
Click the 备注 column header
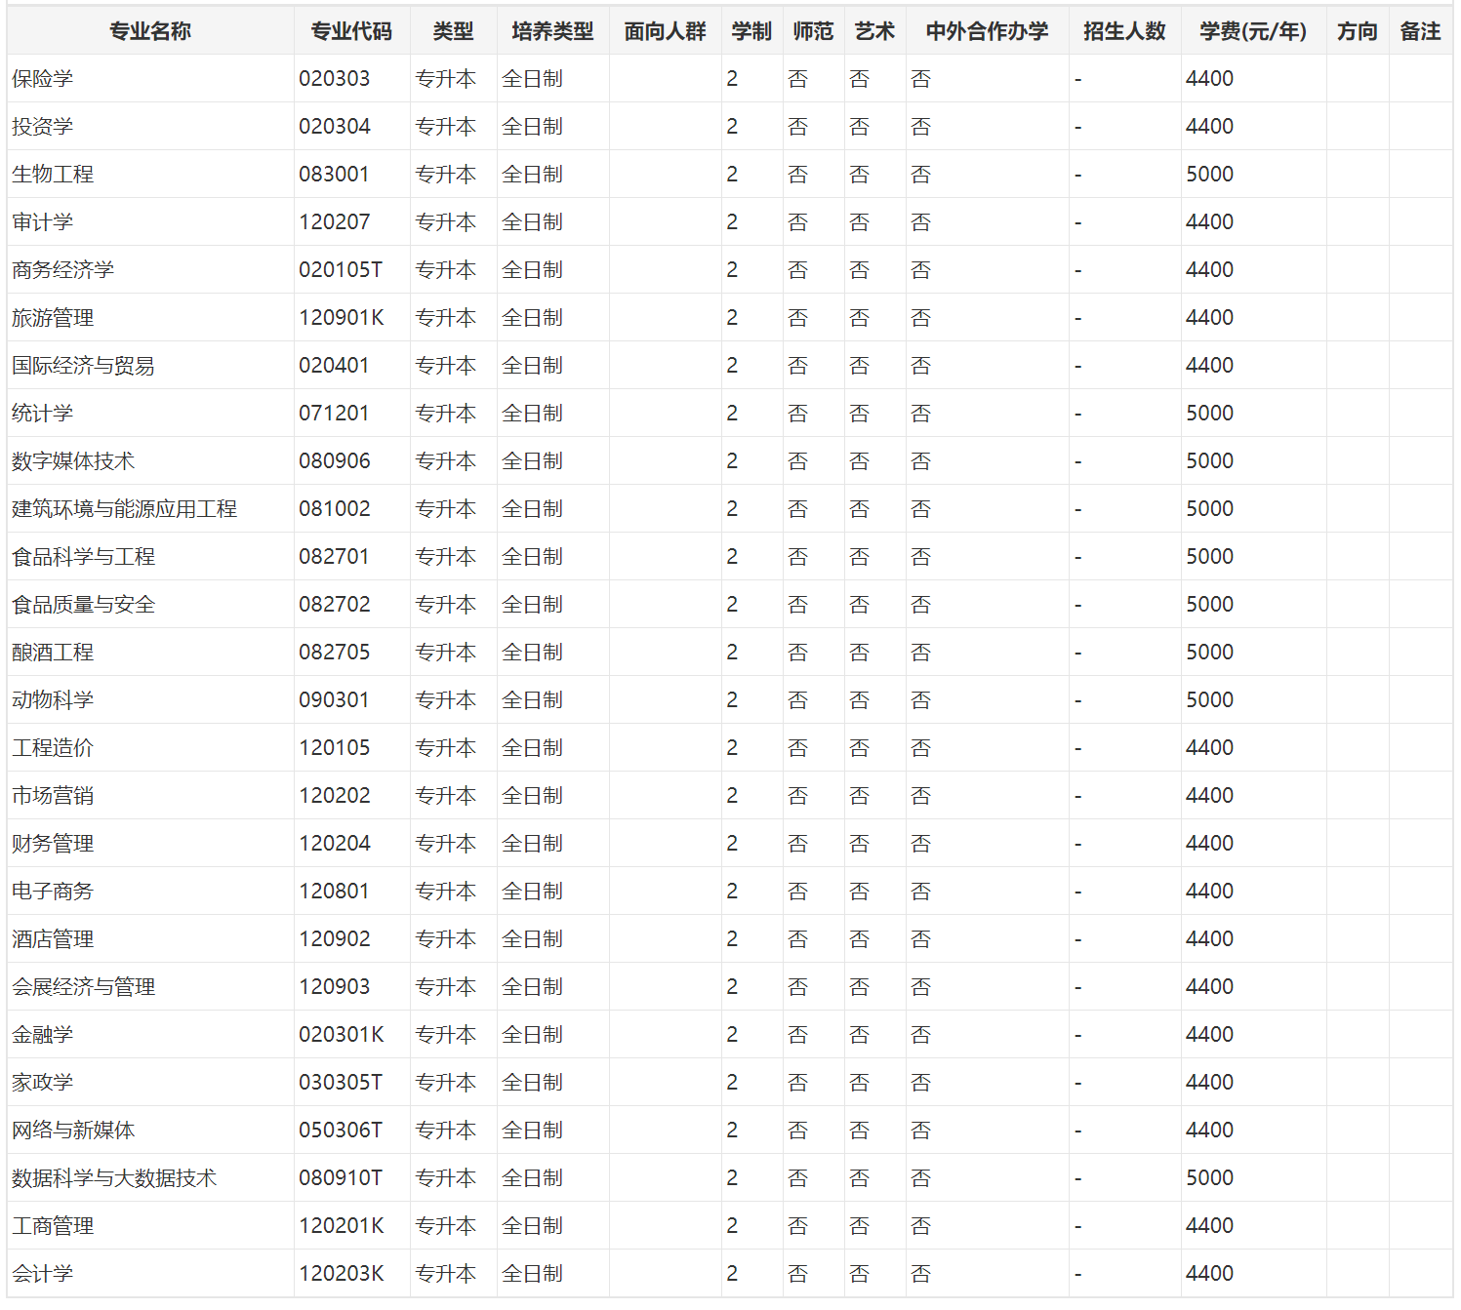click(x=1420, y=31)
